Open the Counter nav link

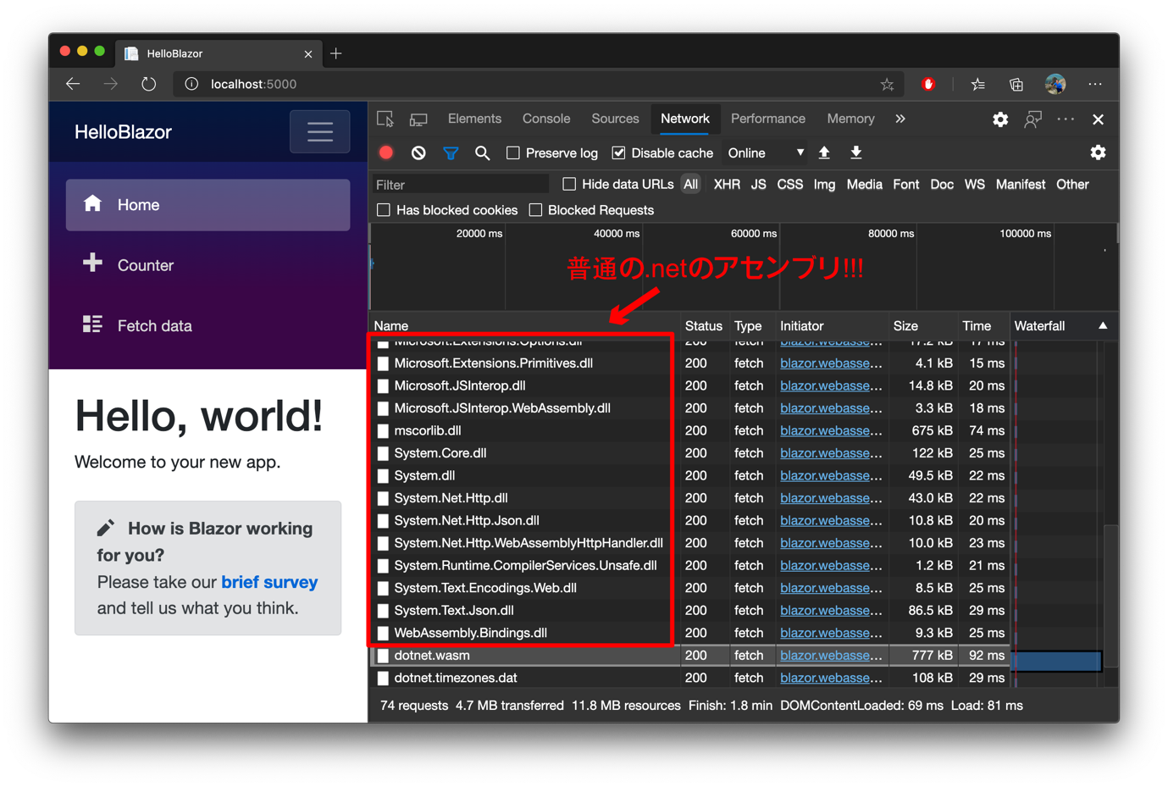208,265
